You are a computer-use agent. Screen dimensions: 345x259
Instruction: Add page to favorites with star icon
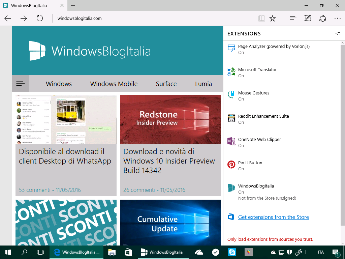(x=273, y=18)
